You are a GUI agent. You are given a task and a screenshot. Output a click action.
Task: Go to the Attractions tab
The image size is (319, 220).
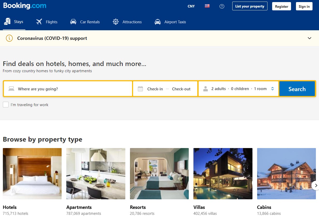click(127, 22)
